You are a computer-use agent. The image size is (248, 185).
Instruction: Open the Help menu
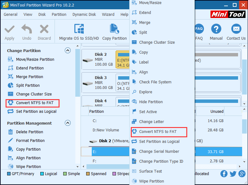point(124,14)
